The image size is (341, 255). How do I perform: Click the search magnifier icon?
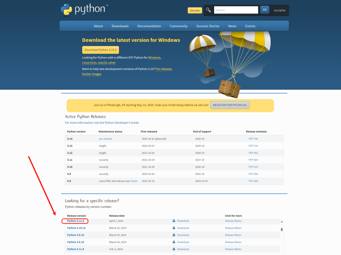pyautogui.click(x=208, y=10)
